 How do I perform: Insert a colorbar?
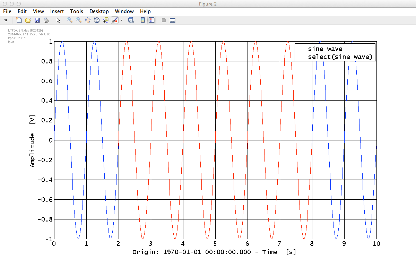click(x=142, y=20)
